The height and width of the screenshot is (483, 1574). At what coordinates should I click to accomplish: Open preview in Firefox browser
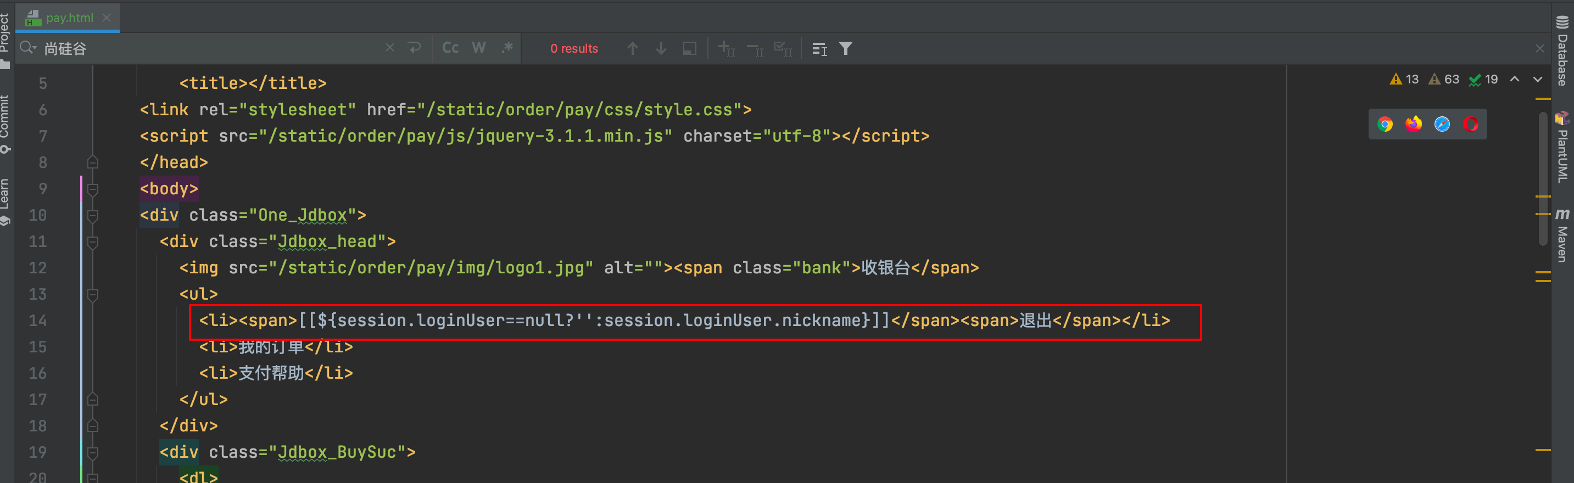(1413, 124)
